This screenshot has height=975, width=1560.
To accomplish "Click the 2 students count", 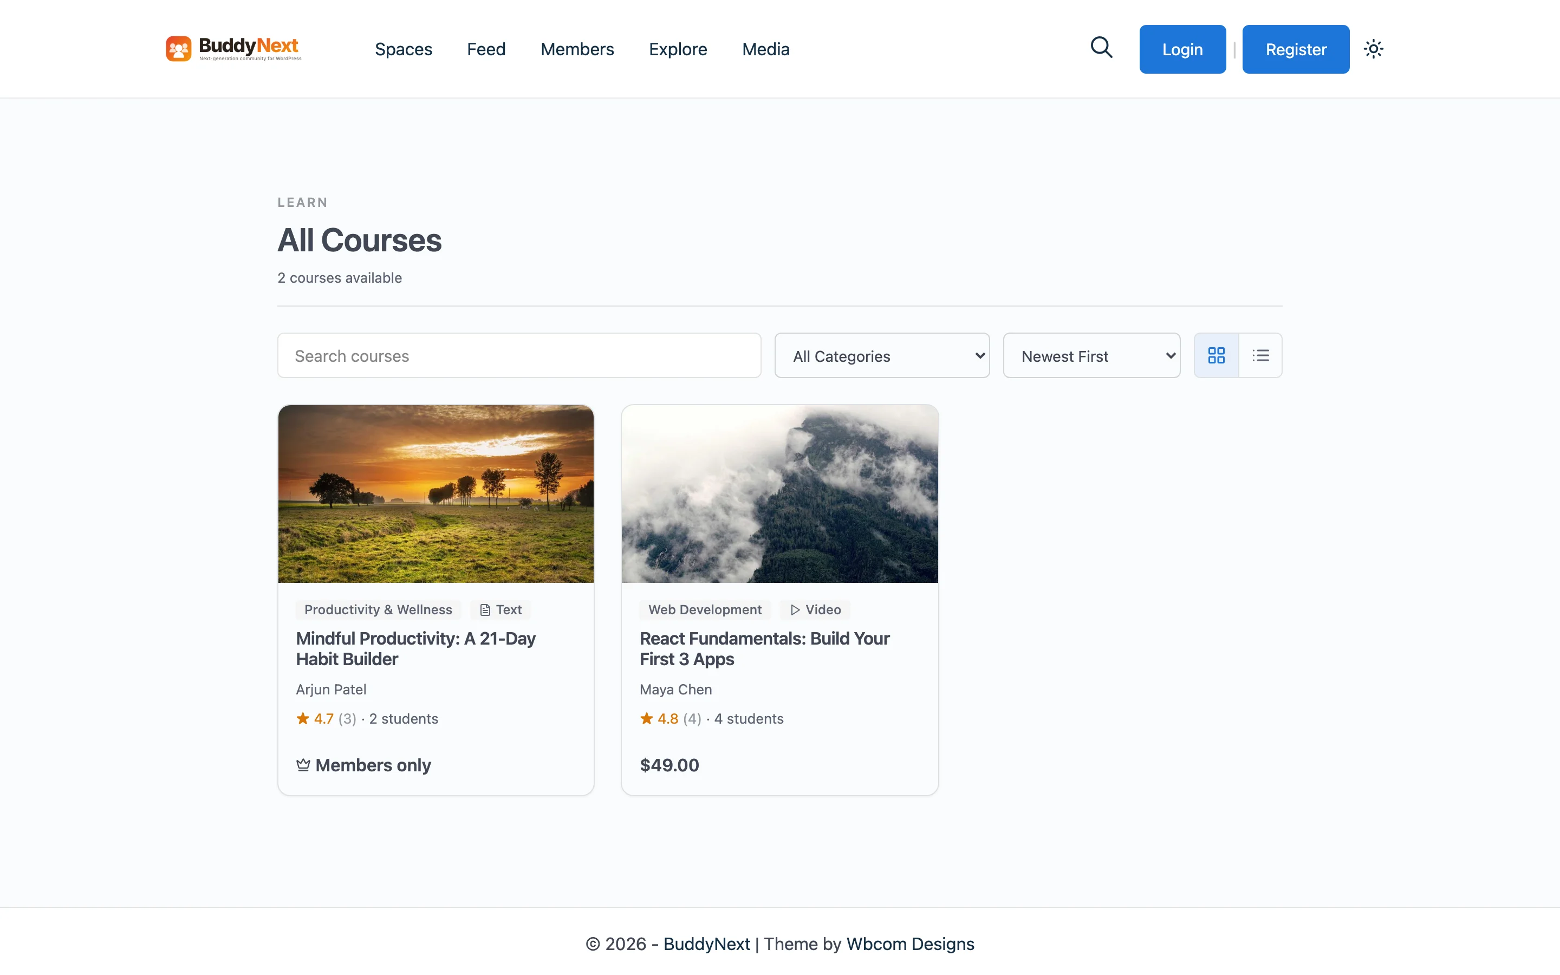I will pos(404,718).
